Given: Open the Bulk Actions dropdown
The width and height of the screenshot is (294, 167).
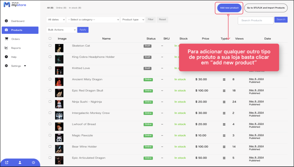Looking at the screenshot, I should (61, 30).
